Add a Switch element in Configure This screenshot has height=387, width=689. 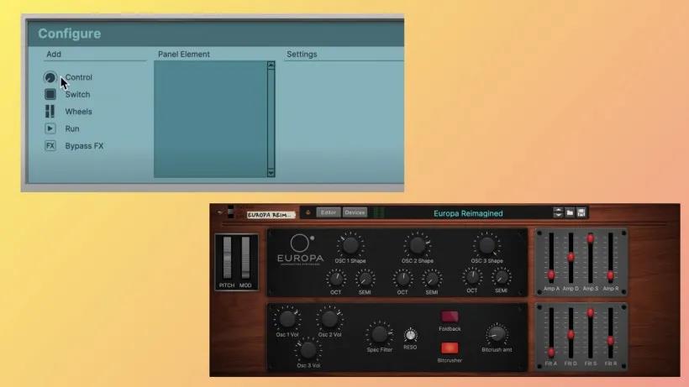tap(50, 94)
